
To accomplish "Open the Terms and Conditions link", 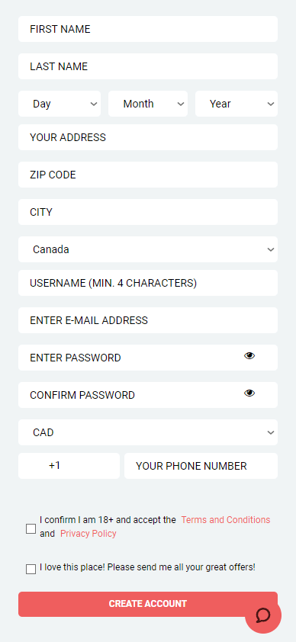I will 226,519.
